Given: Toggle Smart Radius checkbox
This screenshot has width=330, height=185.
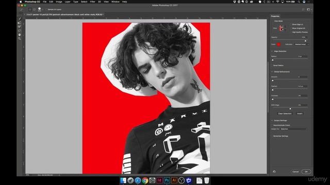Looking at the screenshot, I should click(x=272, y=65).
